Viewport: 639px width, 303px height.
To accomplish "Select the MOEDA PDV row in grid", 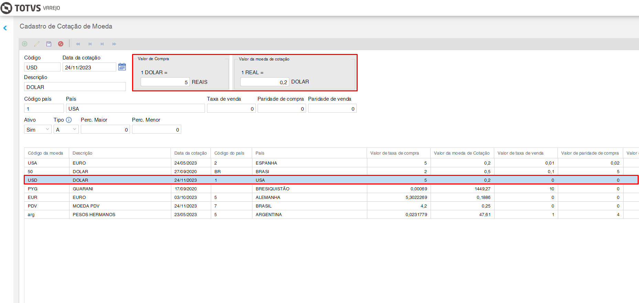I will [332, 206].
